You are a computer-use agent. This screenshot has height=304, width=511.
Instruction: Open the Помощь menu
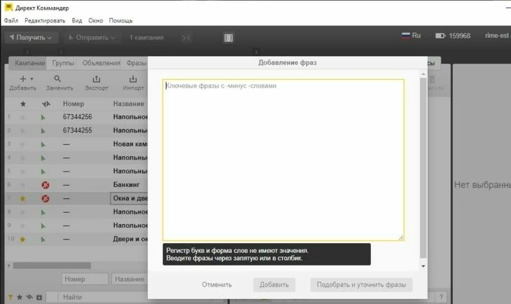[x=121, y=20]
